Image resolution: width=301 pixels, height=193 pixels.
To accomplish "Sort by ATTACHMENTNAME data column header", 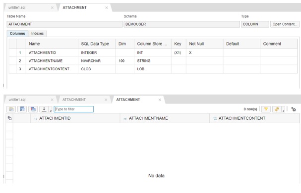I will point(165,118).
